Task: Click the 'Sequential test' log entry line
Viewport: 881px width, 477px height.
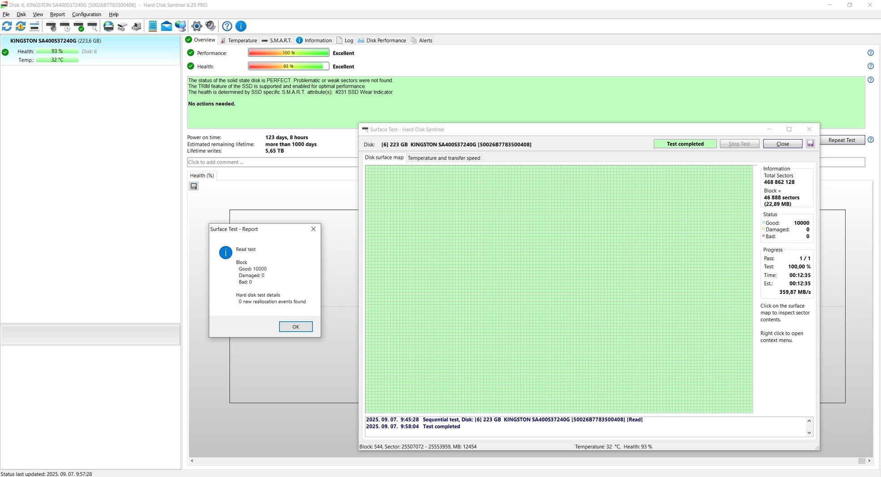Action: point(504,420)
